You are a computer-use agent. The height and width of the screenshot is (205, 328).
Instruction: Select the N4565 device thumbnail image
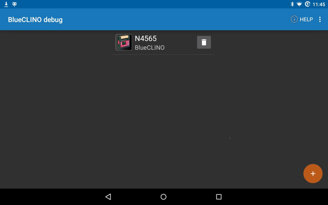pos(124,42)
